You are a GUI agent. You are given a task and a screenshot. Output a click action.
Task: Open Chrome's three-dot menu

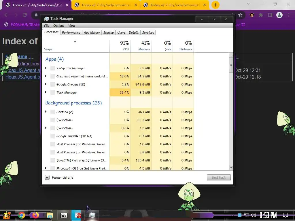pos(289,15)
